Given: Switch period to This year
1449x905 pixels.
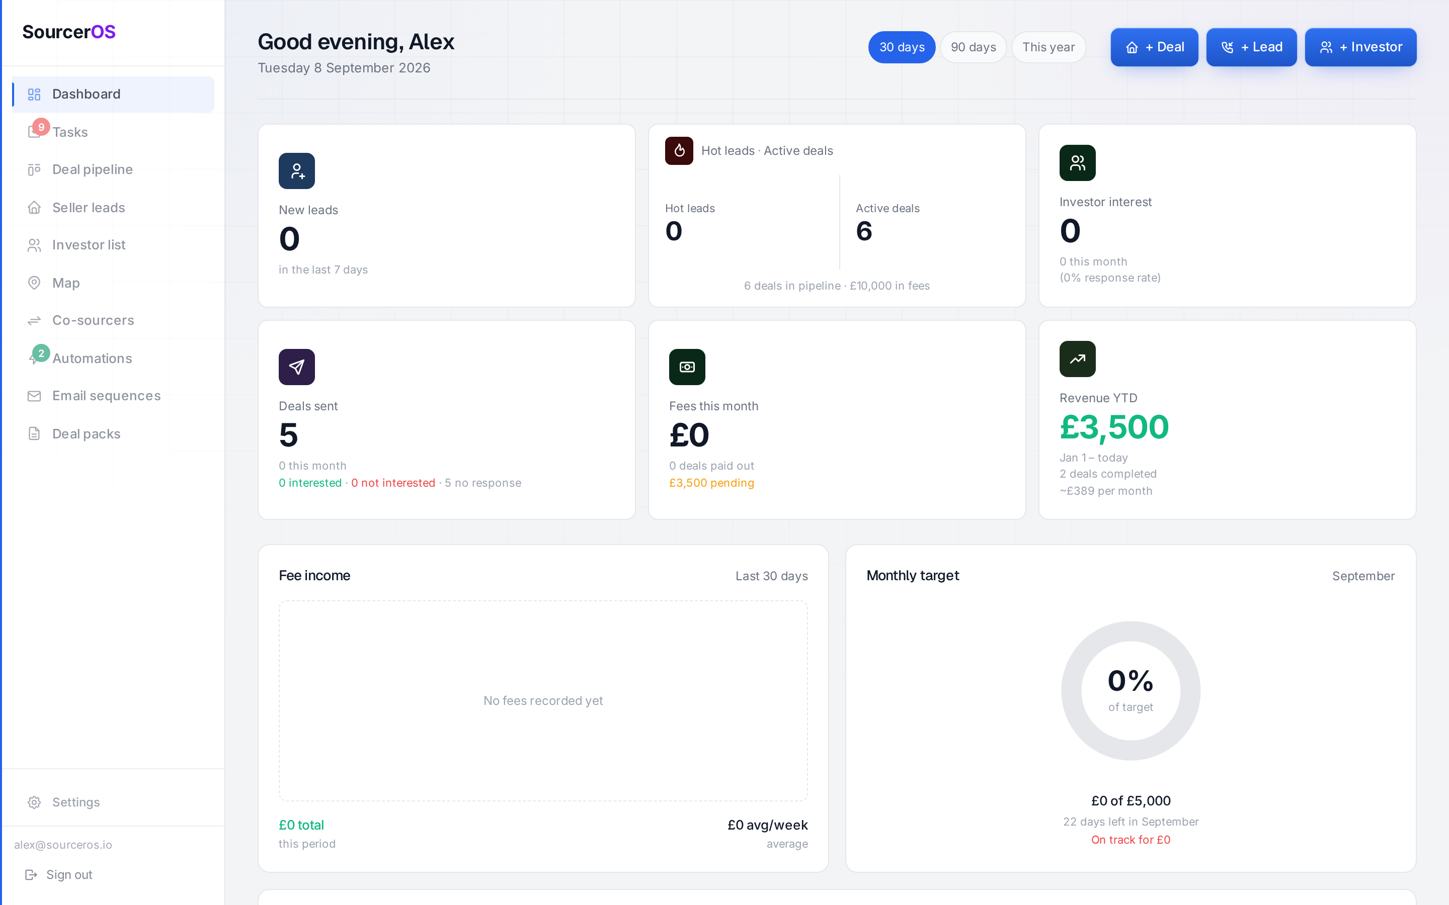Looking at the screenshot, I should (x=1049, y=47).
